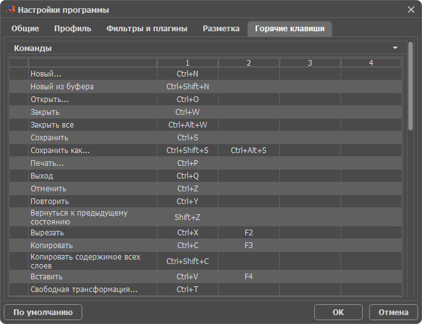The width and height of the screenshot is (422, 324).
Task: Click the Отмена button
Action: [x=393, y=312]
